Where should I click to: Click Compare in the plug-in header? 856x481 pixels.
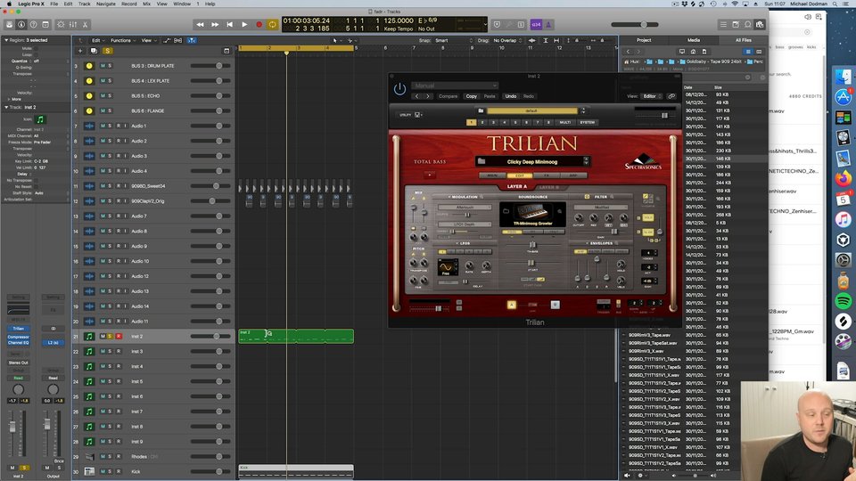(x=448, y=96)
